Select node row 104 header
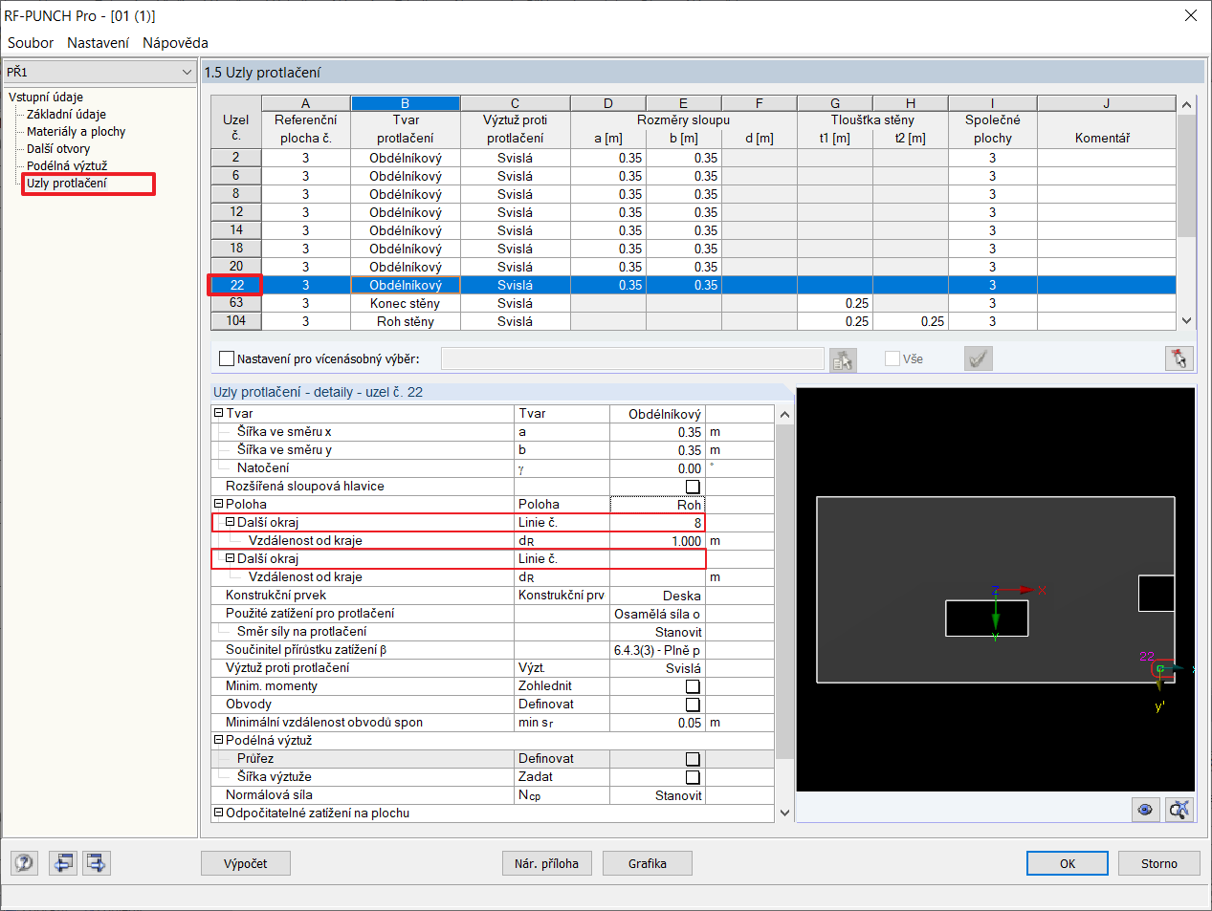The height and width of the screenshot is (911, 1212). tap(236, 321)
